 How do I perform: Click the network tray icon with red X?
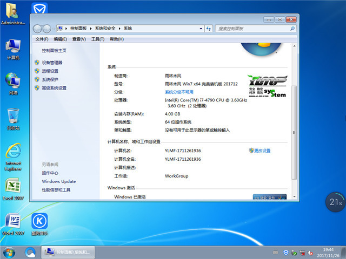click(302, 253)
